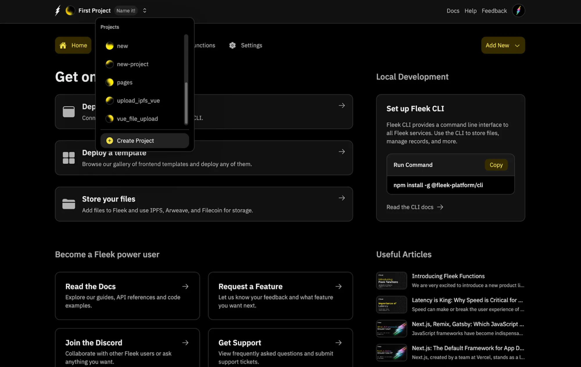The image size is (581, 367).
Task: Click the Name it! badge
Action: click(126, 11)
